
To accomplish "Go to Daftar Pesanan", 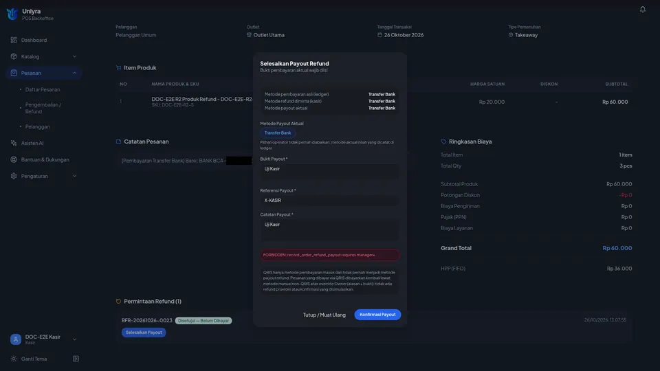I will (x=43, y=89).
